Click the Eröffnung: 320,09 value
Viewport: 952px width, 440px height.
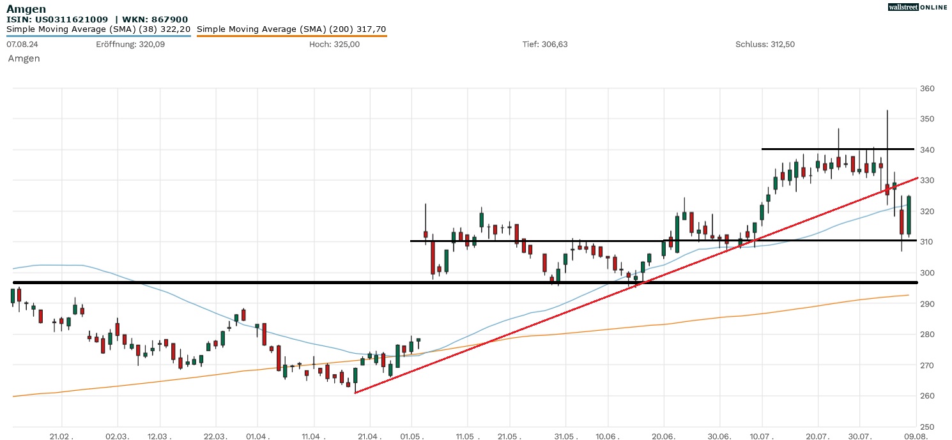pyautogui.click(x=130, y=44)
